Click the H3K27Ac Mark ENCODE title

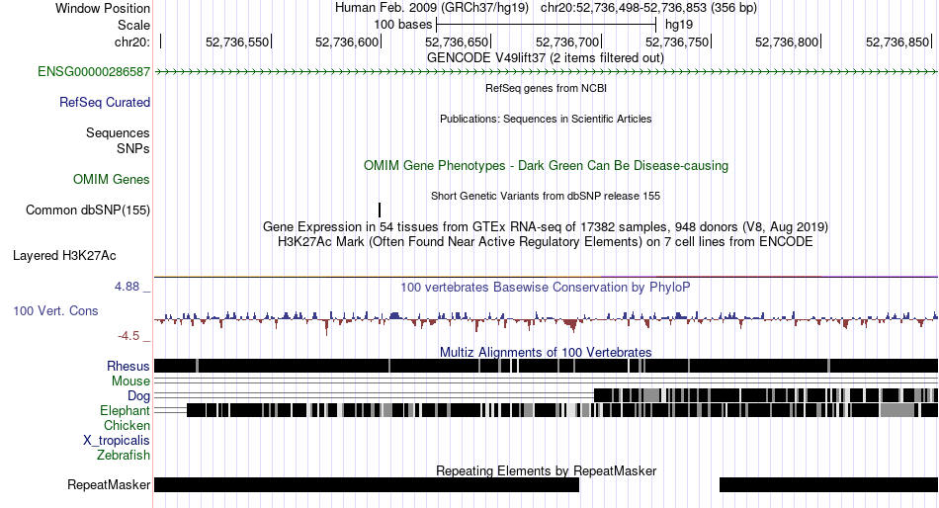(546, 242)
